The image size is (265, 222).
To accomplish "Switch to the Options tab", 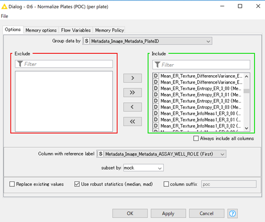I will point(13,30).
